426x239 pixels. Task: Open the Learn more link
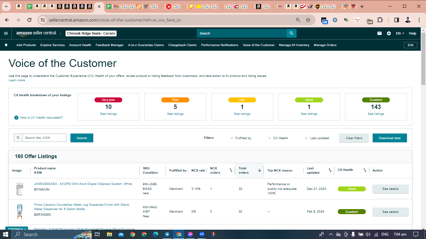17,80
